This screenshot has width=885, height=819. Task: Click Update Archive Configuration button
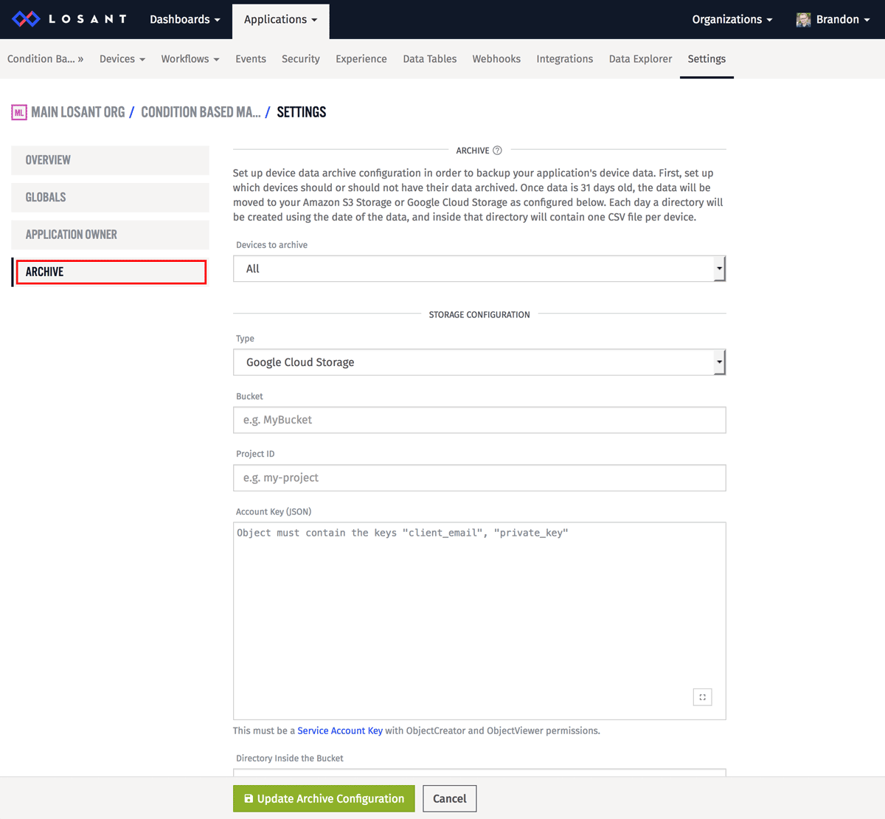point(324,798)
